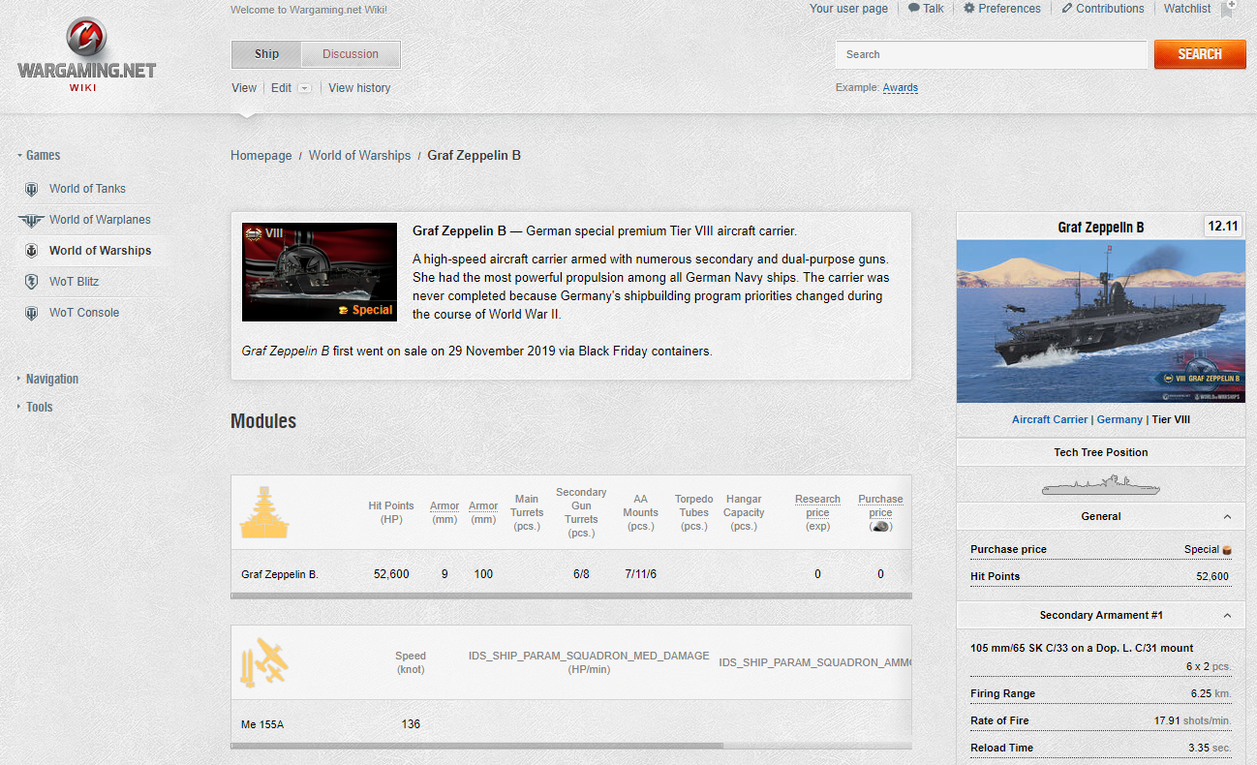Click the 52,600 hit points table cell

point(391,574)
